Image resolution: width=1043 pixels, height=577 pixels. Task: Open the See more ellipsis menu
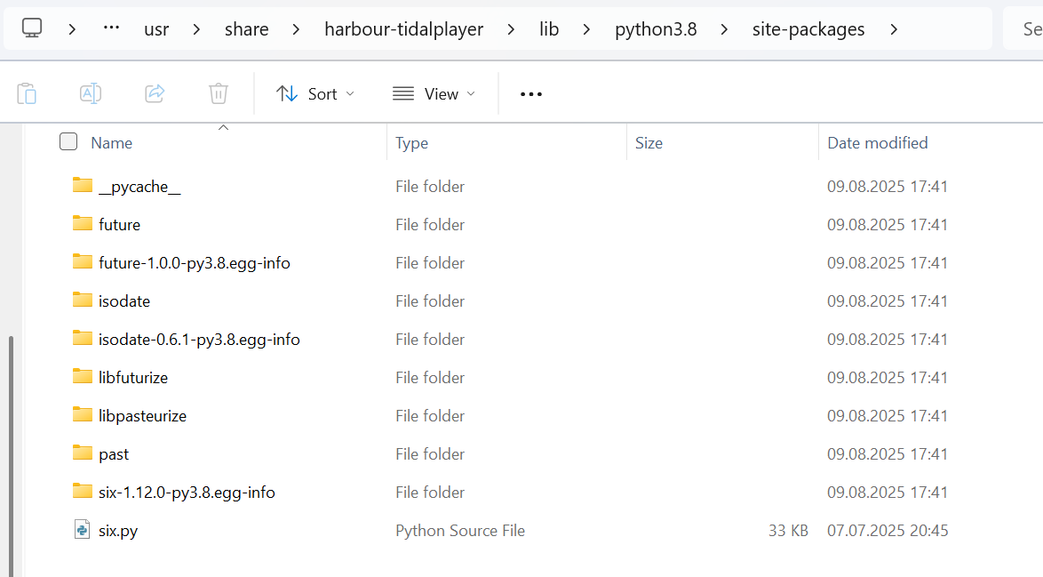pyautogui.click(x=530, y=94)
